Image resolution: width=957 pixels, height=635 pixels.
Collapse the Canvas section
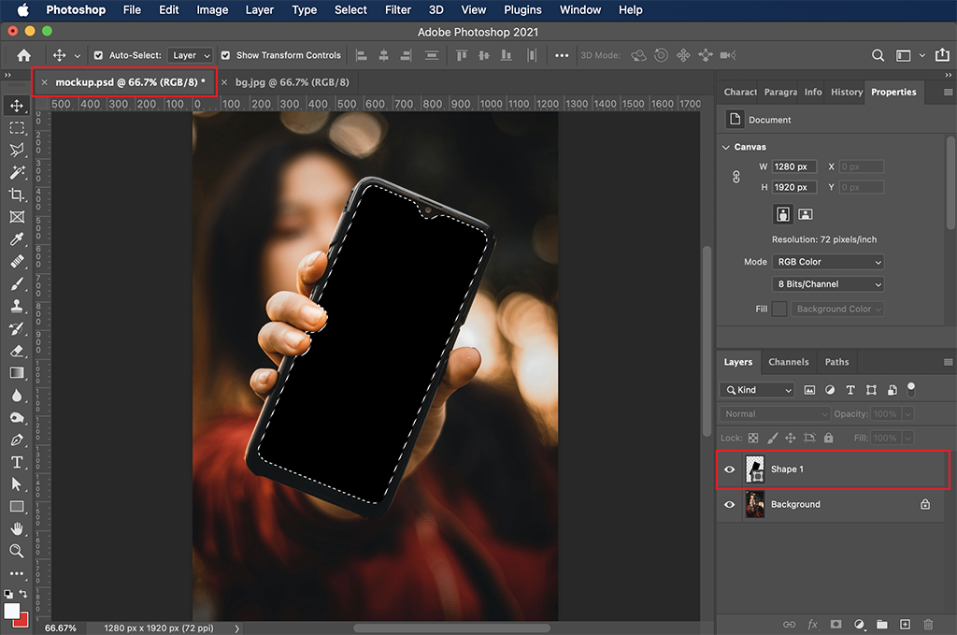pos(726,147)
